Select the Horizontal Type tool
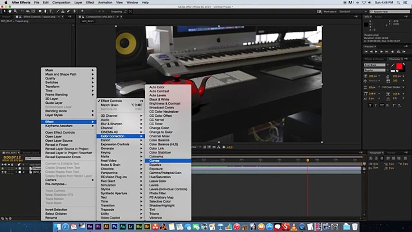412x232 pixels. (51, 11)
